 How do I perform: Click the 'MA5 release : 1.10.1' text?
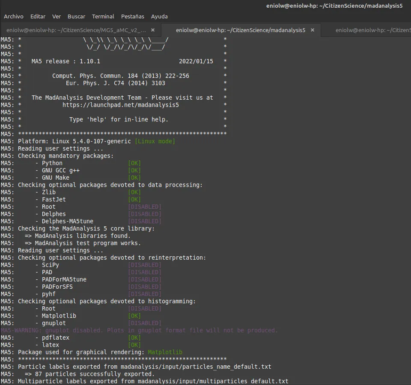[66, 61]
